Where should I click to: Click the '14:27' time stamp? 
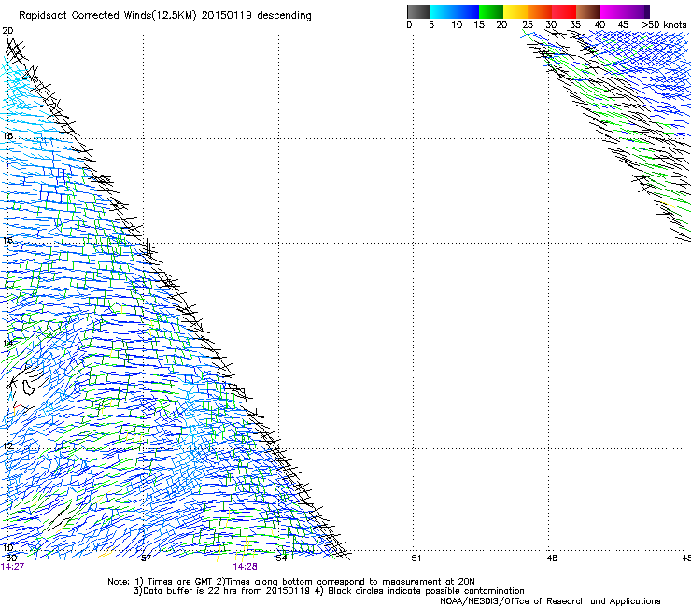(x=12, y=567)
